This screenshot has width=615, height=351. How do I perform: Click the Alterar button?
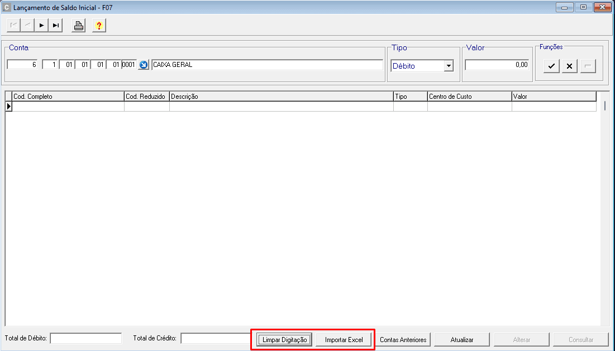pos(522,340)
